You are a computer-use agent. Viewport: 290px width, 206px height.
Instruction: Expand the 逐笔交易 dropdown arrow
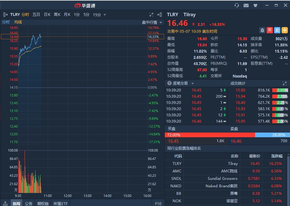(193, 83)
